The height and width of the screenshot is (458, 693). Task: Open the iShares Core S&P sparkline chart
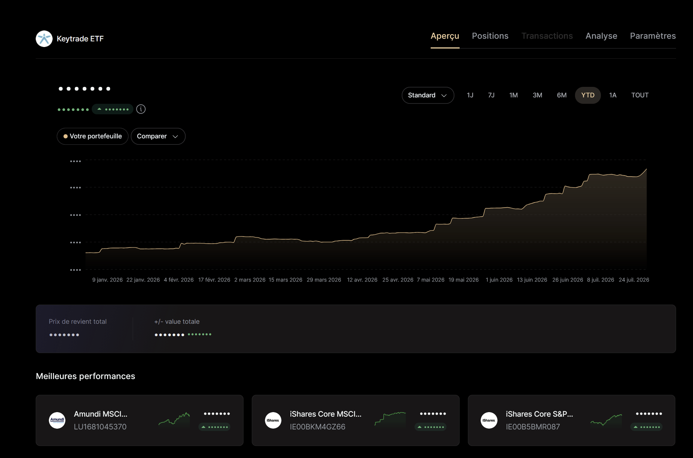click(606, 419)
